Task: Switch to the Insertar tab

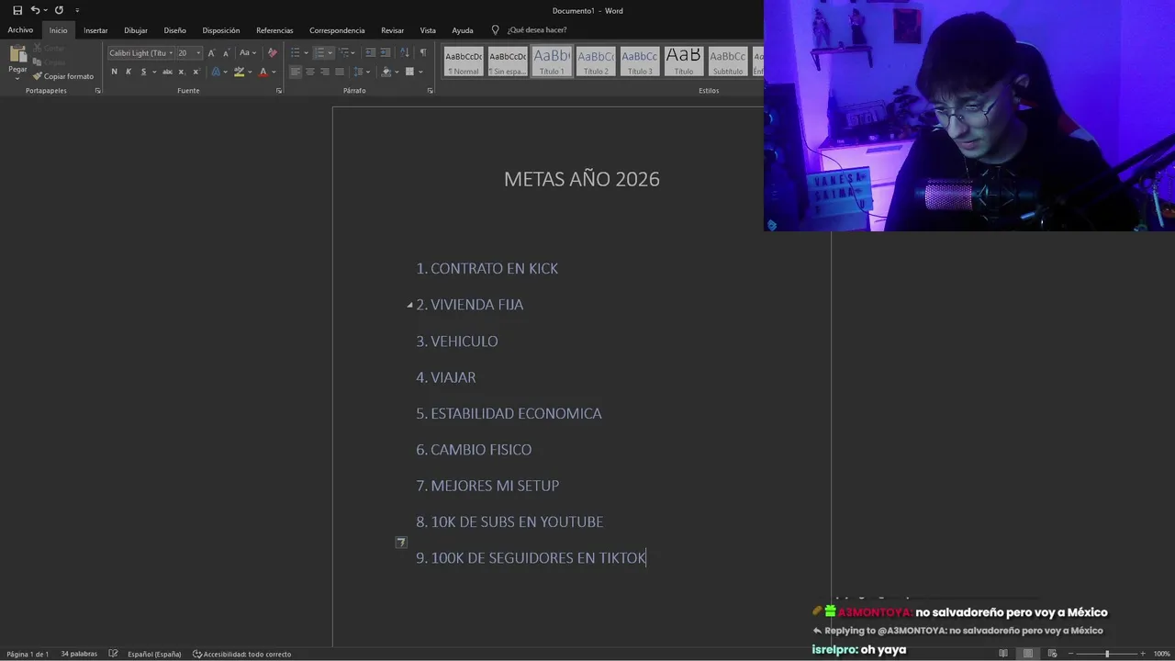Action: pos(95,30)
